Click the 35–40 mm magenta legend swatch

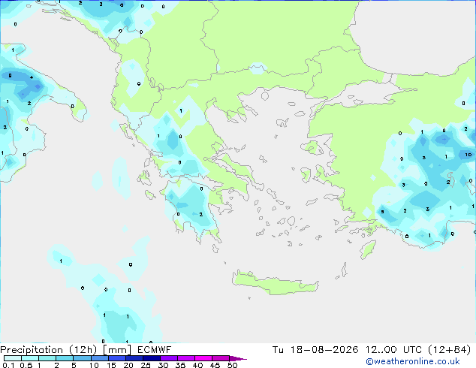click(185, 358)
